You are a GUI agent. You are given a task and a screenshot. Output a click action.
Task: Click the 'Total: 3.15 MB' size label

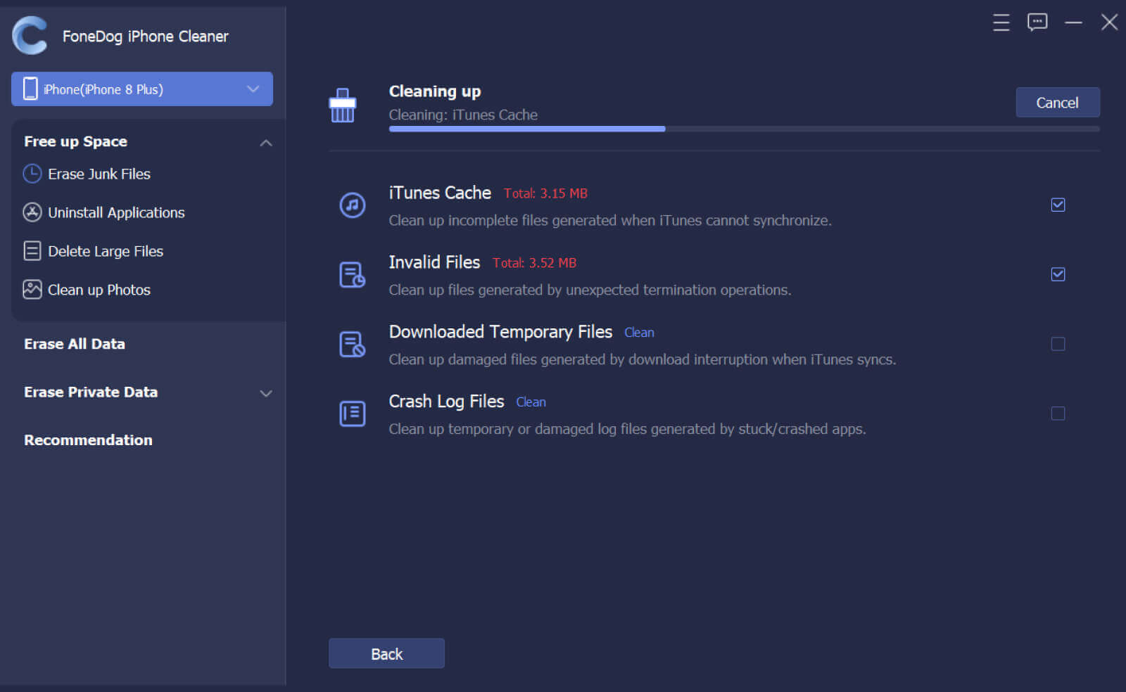tap(545, 193)
